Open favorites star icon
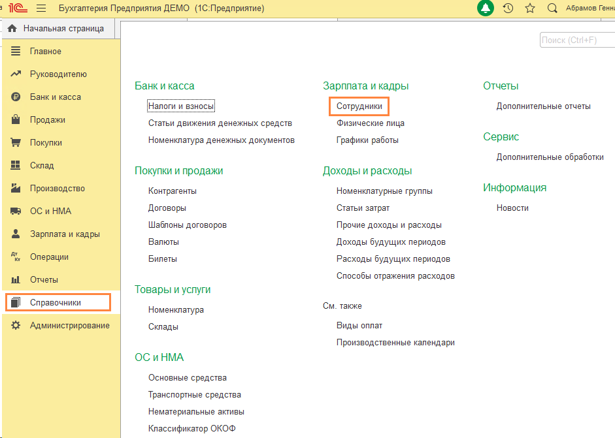 530,8
